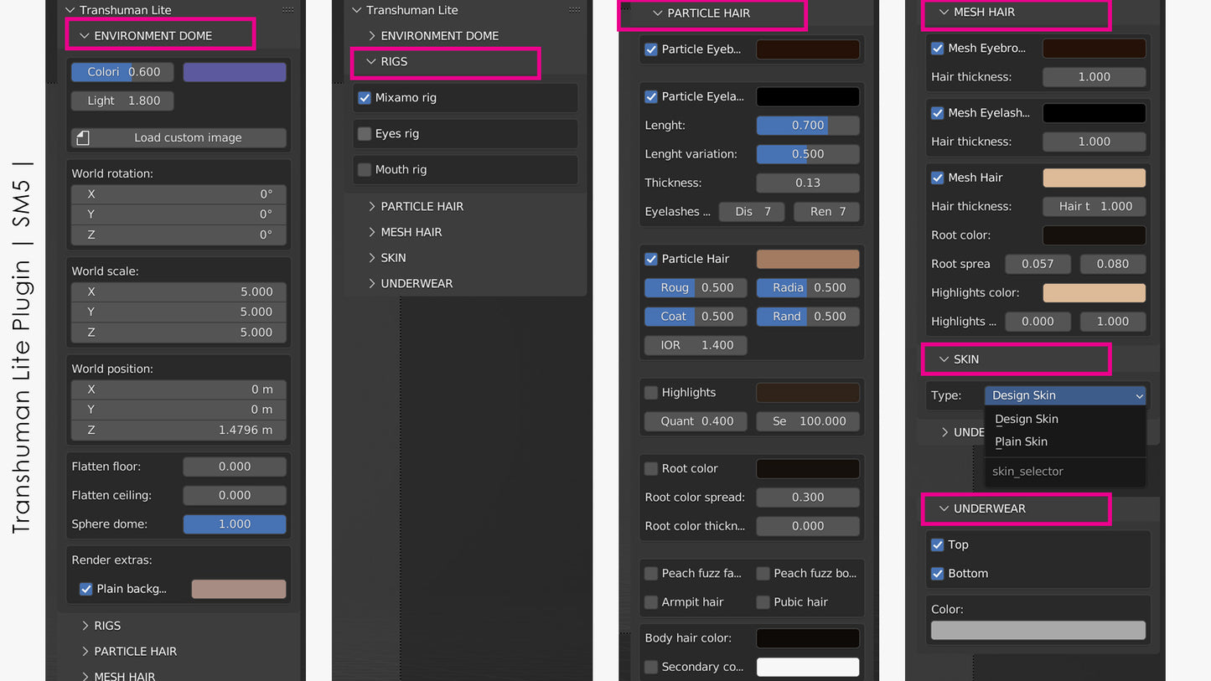This screenshot has width=1211, height=681.
Task: Open the Plain background color swatch
Action: [x=239, y=589]
